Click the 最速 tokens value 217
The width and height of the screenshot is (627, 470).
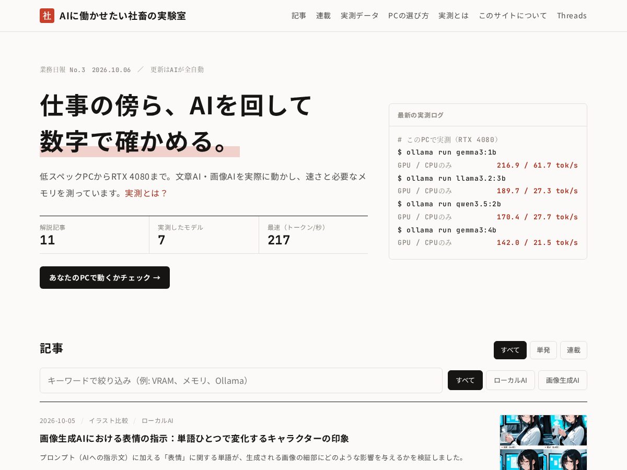tap(279, 240)
